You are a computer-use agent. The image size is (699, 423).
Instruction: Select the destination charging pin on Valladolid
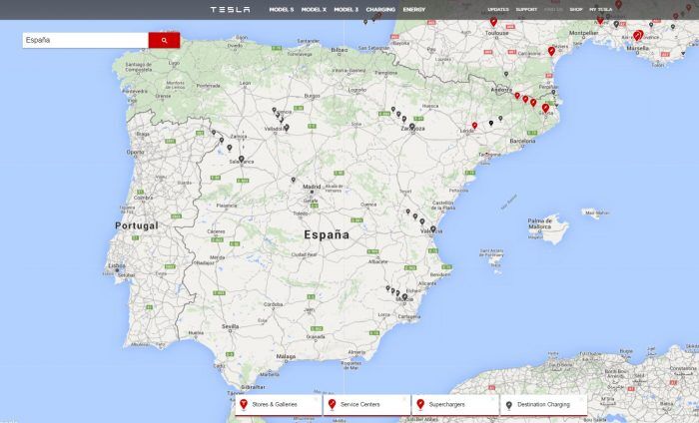[287, 128]
